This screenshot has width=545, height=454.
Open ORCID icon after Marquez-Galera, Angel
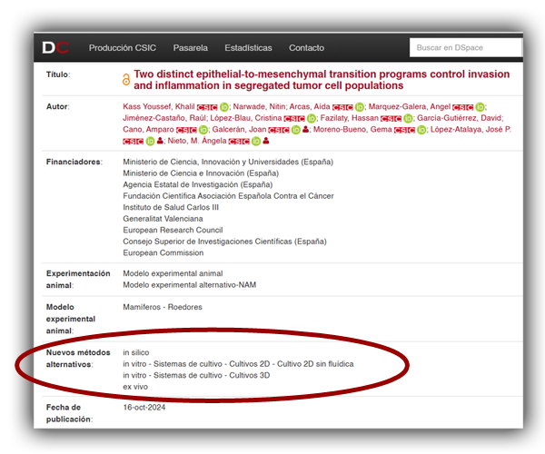coord(480,107)
